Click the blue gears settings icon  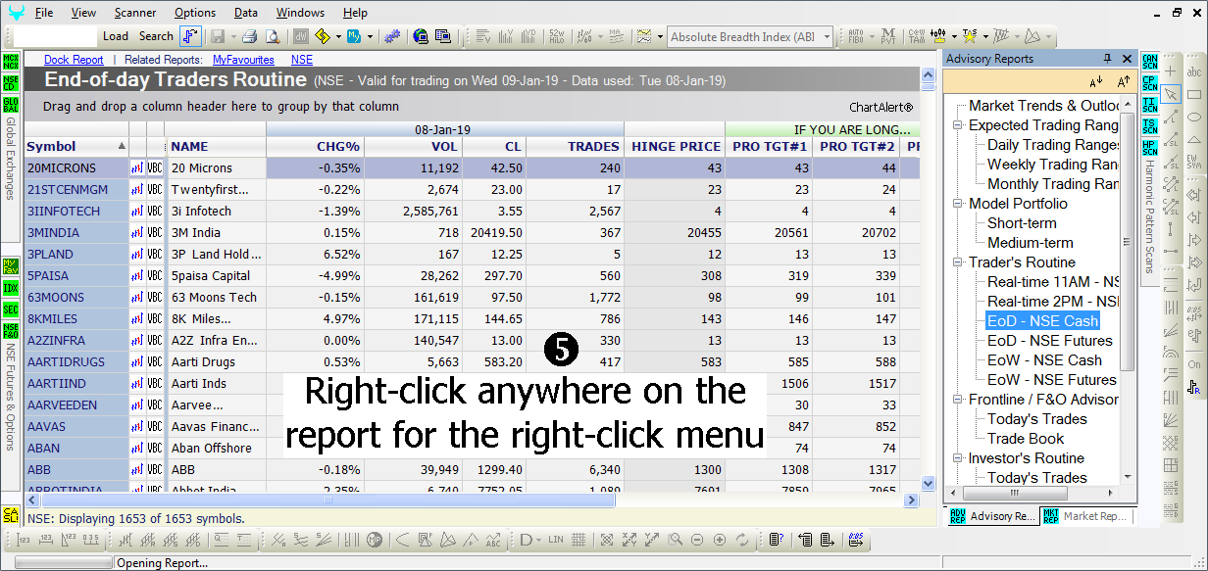391,36
